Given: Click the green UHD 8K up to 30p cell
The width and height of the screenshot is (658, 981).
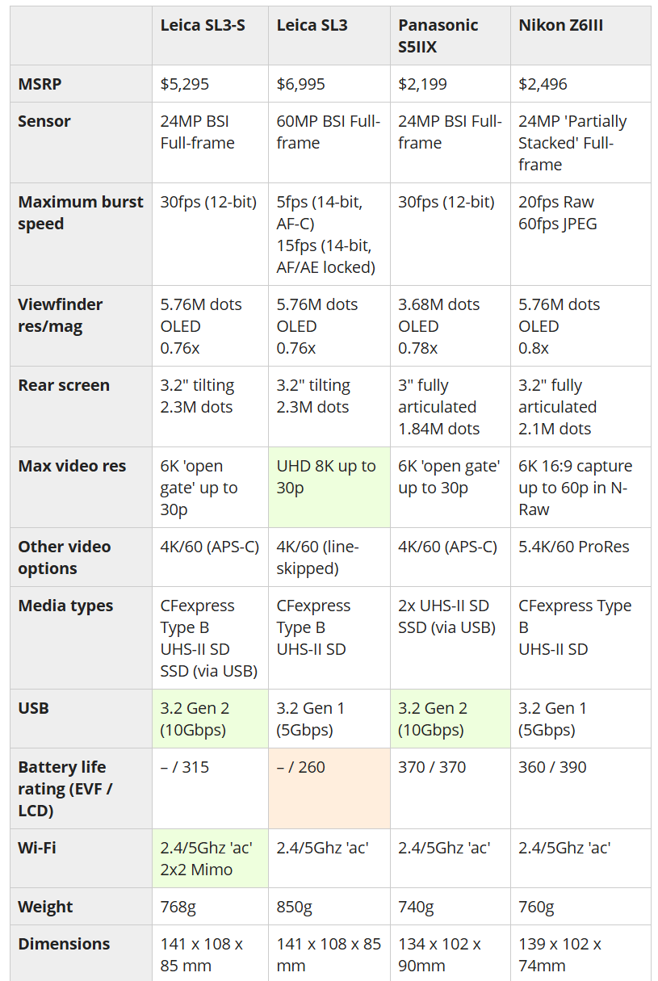Looking at the screenshot, I should (x=329, y=488).
